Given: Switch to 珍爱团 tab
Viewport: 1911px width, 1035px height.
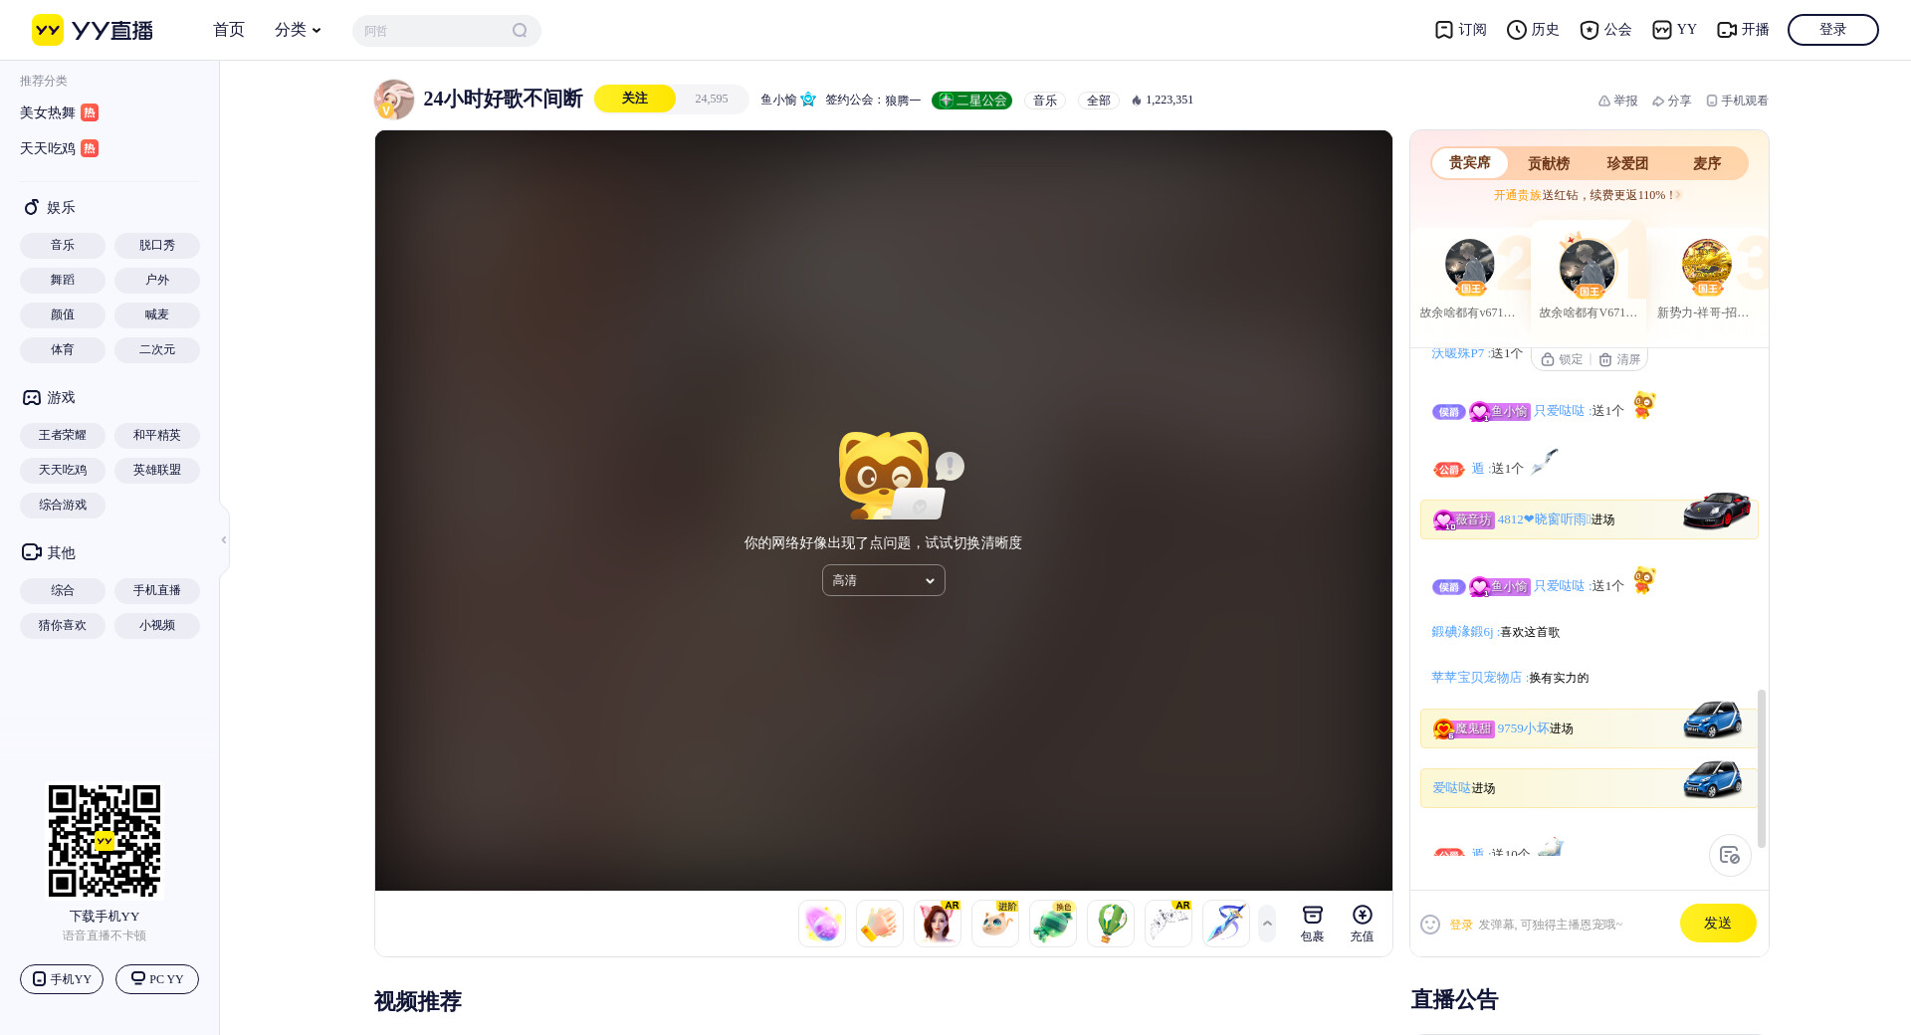Looking at the screenshot, I should click(x=1627, y=163).
